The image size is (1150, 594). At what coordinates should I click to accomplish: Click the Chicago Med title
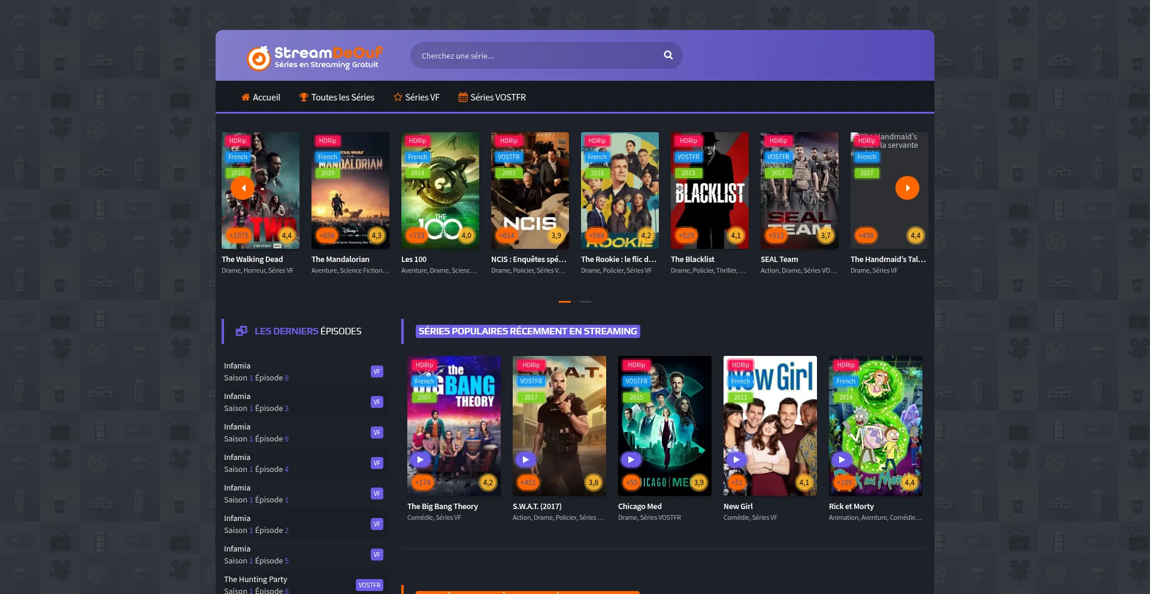(x=640, y=506)
